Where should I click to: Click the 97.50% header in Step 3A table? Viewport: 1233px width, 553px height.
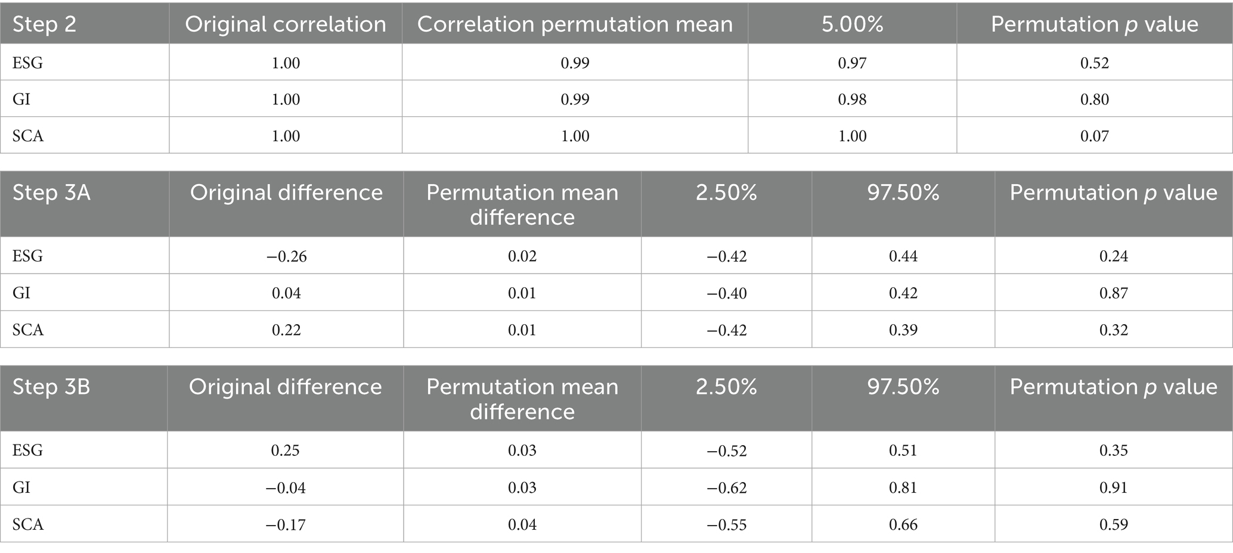coord(903,192)
